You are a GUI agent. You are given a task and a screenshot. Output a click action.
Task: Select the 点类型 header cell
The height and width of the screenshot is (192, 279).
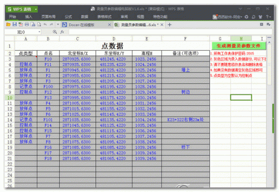click(x=26, y=53)
